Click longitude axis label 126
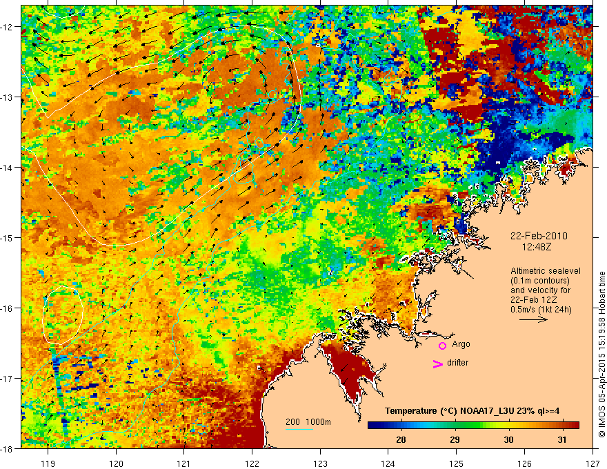 524,463
